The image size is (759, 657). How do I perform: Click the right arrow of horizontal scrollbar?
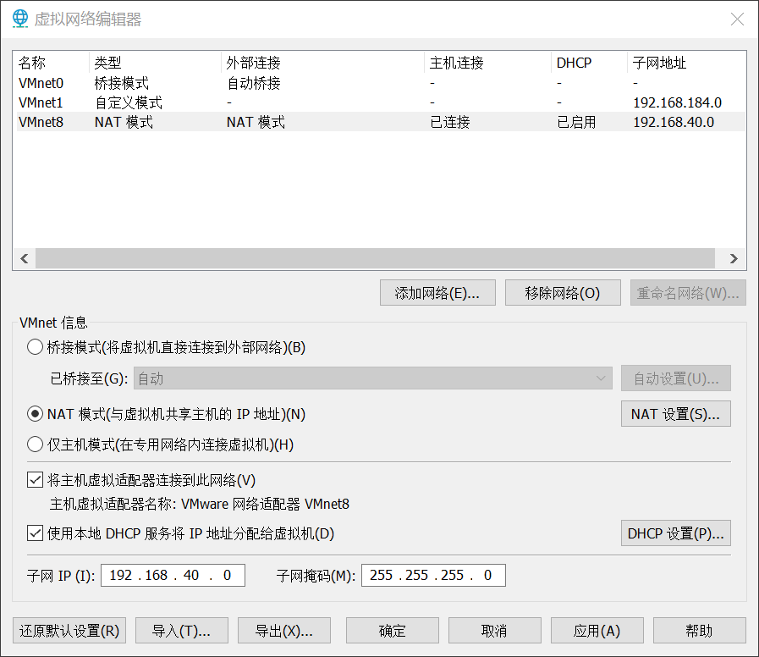[734, 259]
